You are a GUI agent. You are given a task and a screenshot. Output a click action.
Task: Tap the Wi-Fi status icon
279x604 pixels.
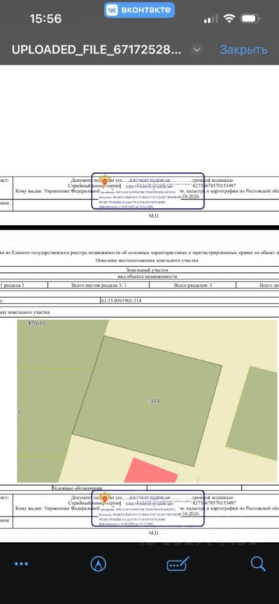[230, 18]
